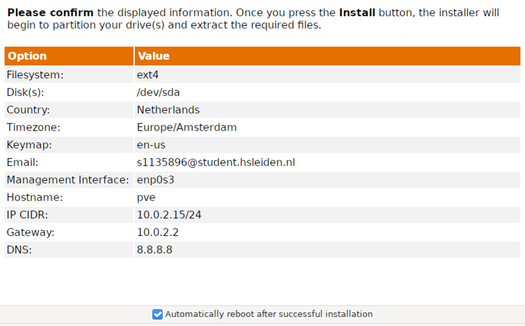Select the 10.0.2.15/24 IP CIDR value
This screenshot has width=525, height=326.
point(169,215)
